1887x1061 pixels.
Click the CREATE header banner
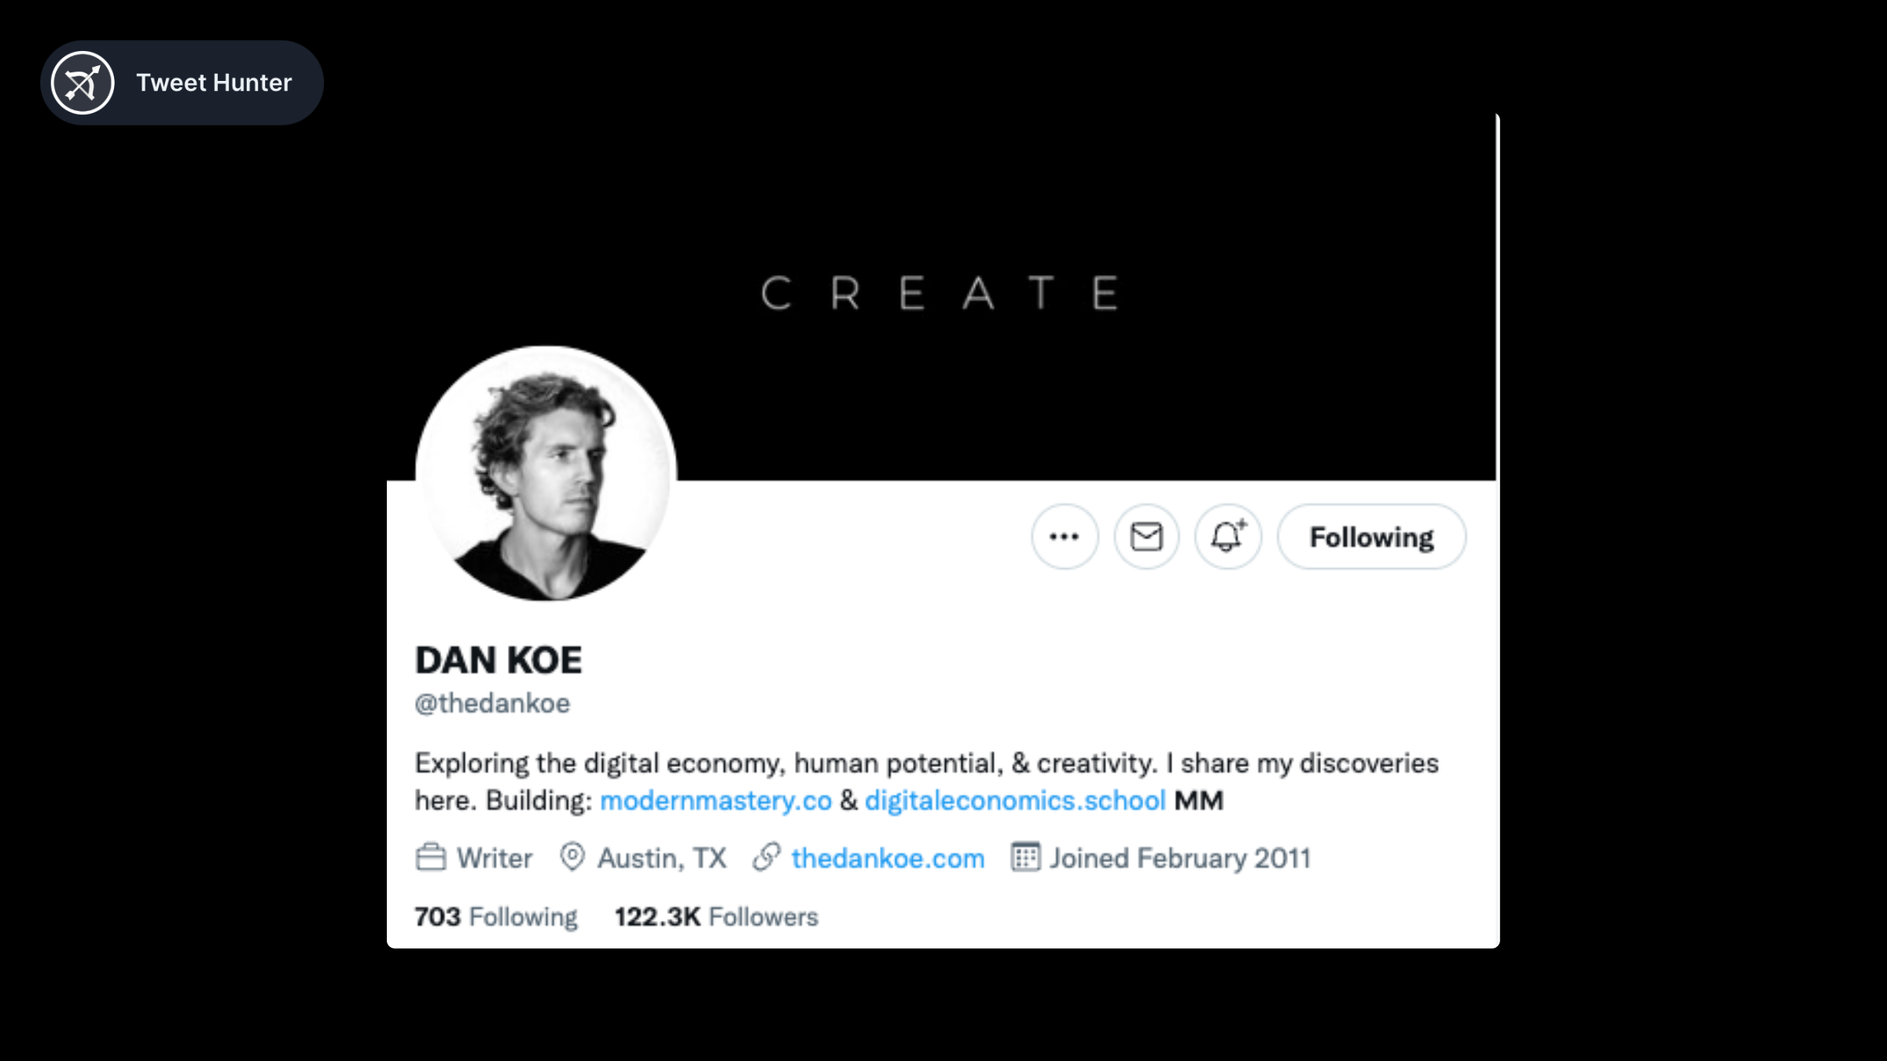click(940, 293)
